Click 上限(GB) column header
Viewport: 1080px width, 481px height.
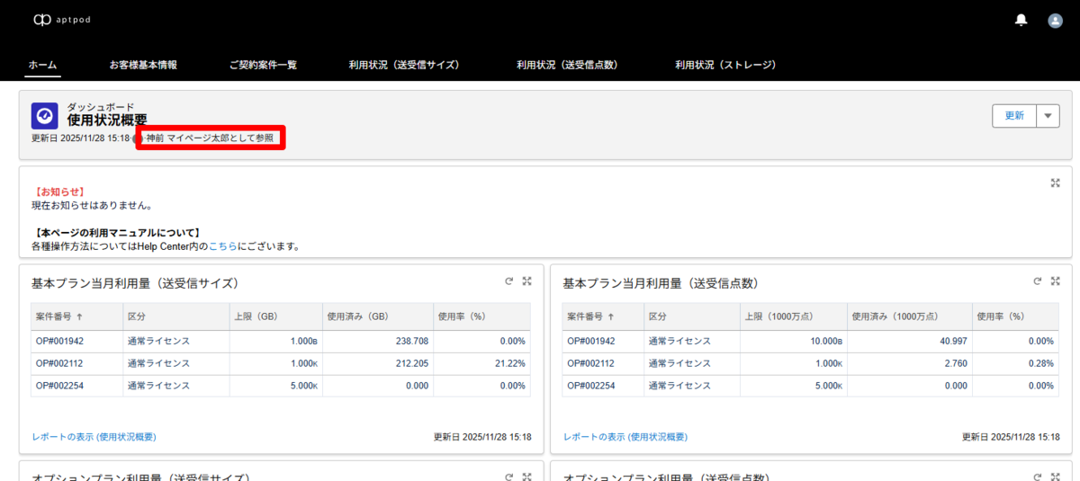click(276, 316)
